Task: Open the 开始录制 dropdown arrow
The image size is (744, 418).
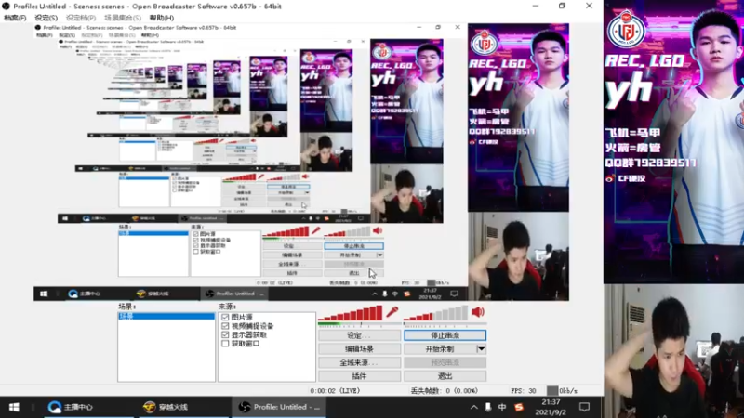Action: [481, 349]
